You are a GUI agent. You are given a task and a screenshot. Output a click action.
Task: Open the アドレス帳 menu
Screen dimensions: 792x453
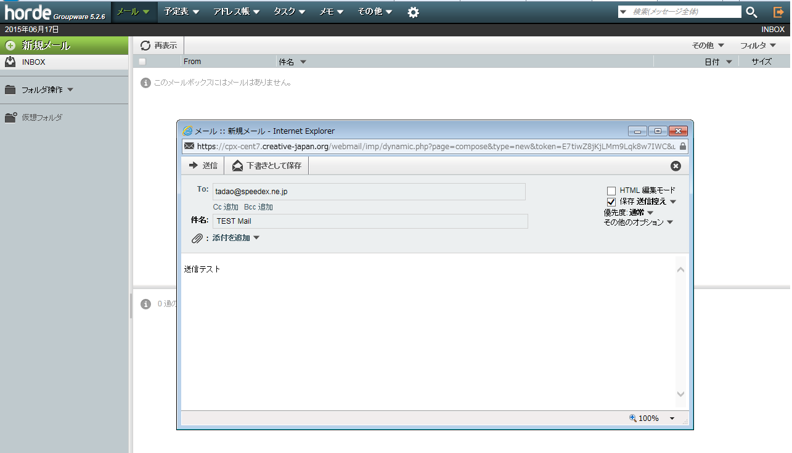click(236, 12)
